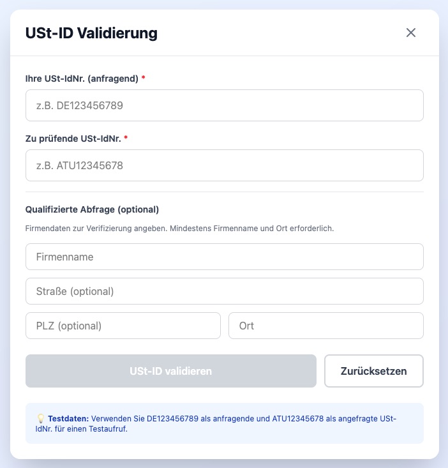Image resolution: width=448 pixels, height=468 pixels.
Task: Click the red asterisk beside Ihre USt-IdNr.
Action: 144,79
